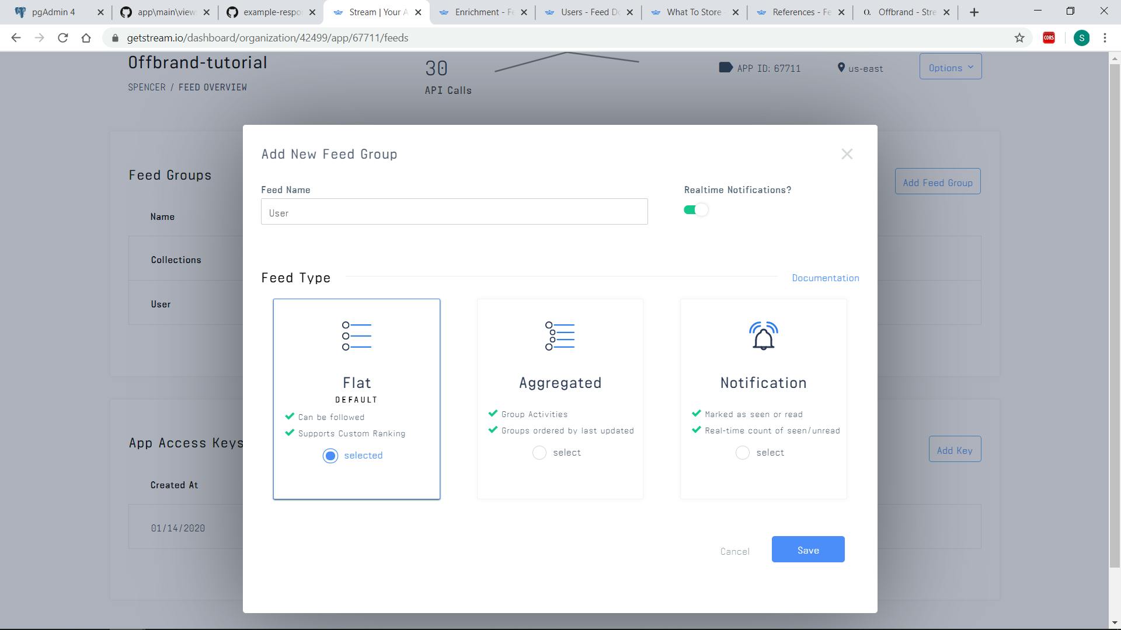Screen dimensions: 1121x630
Task: Click the APP ID tag icon
Action: coord(725,68)
